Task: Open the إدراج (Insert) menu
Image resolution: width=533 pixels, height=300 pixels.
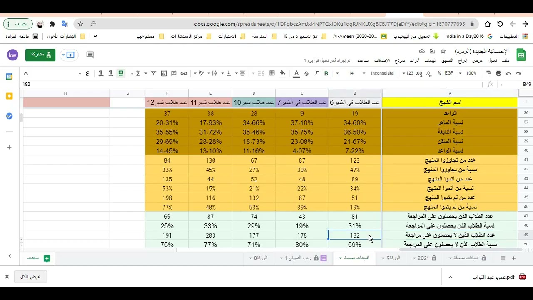Action: 463,61
